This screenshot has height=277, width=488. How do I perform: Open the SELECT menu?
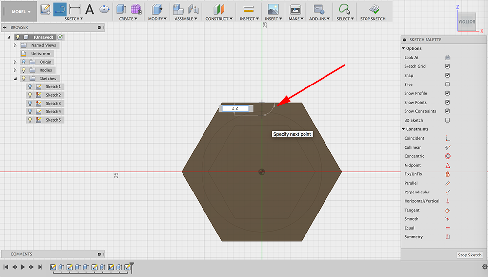pyautogui.click(x=345, y=19)
